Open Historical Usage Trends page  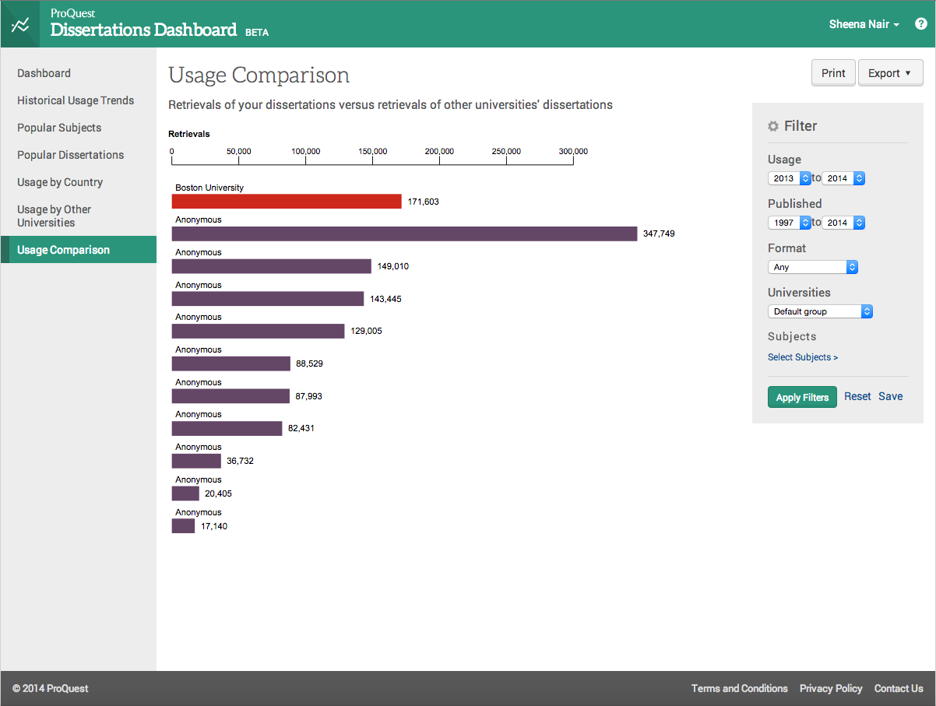[76, 100]
